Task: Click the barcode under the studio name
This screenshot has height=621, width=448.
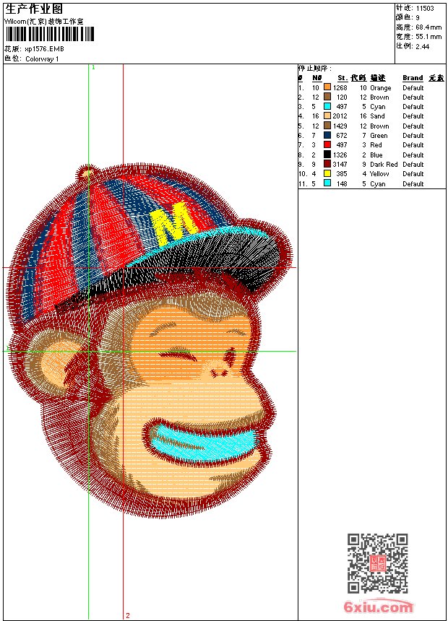Action: pos(50,34)
